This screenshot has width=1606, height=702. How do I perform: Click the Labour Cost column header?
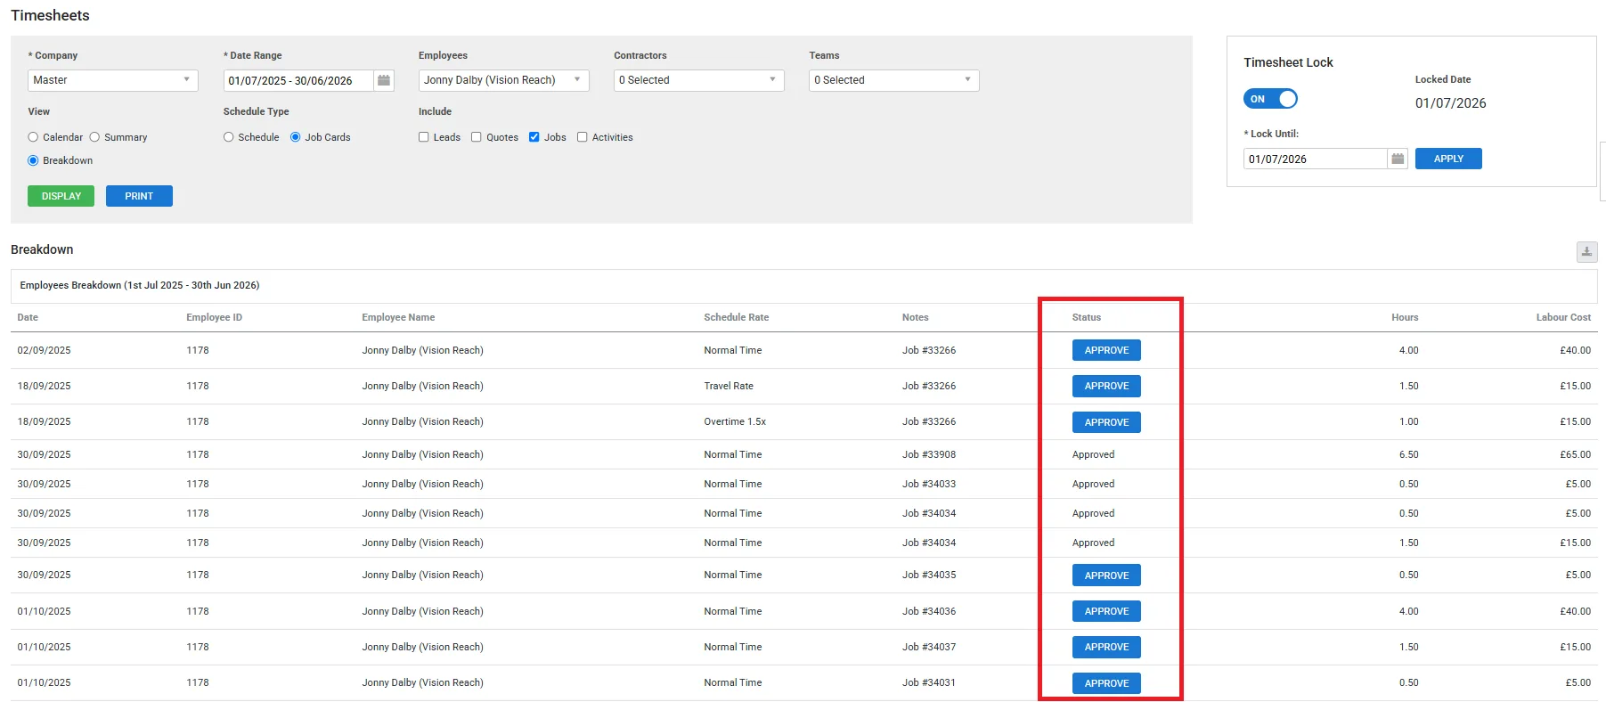(x=1563, y=317)
